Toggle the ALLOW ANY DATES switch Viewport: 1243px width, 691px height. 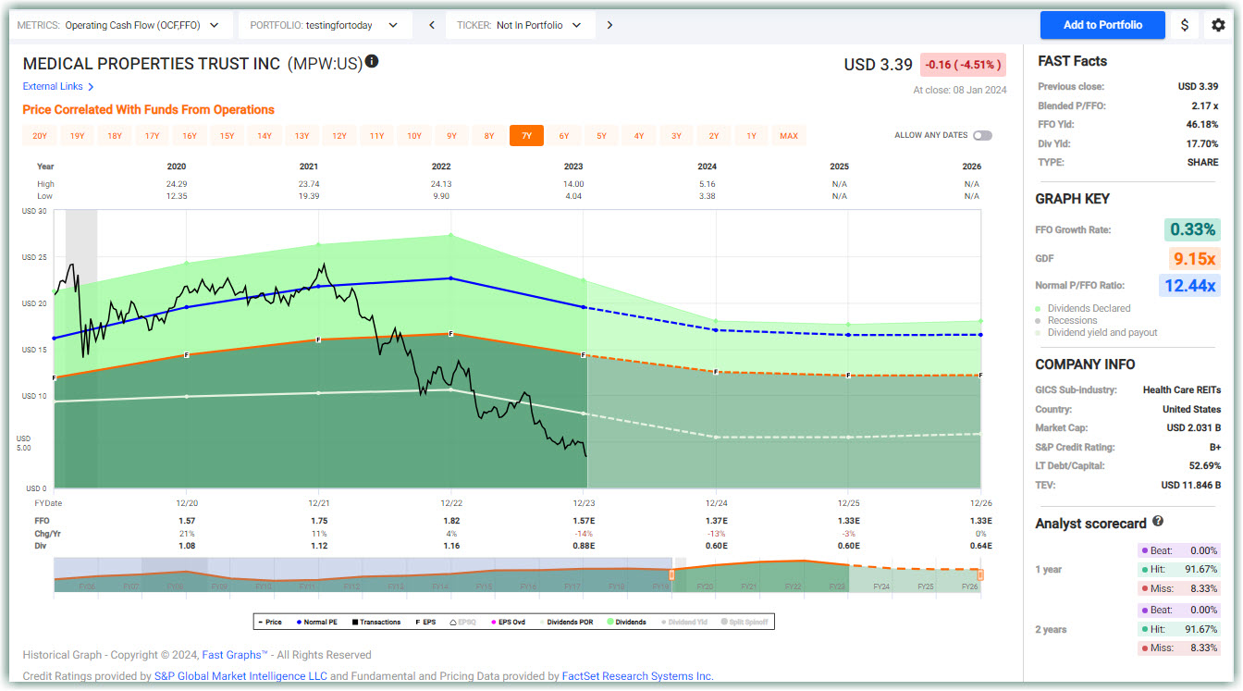coord(982,136)
